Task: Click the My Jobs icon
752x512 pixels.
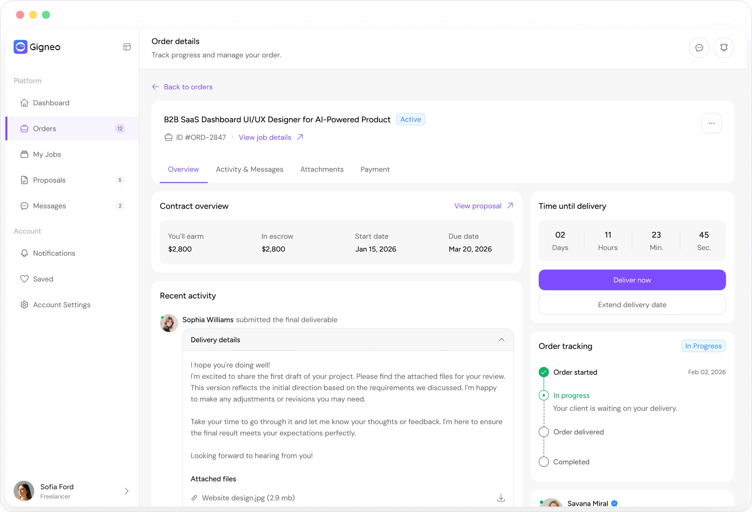Action: (24, 154)
